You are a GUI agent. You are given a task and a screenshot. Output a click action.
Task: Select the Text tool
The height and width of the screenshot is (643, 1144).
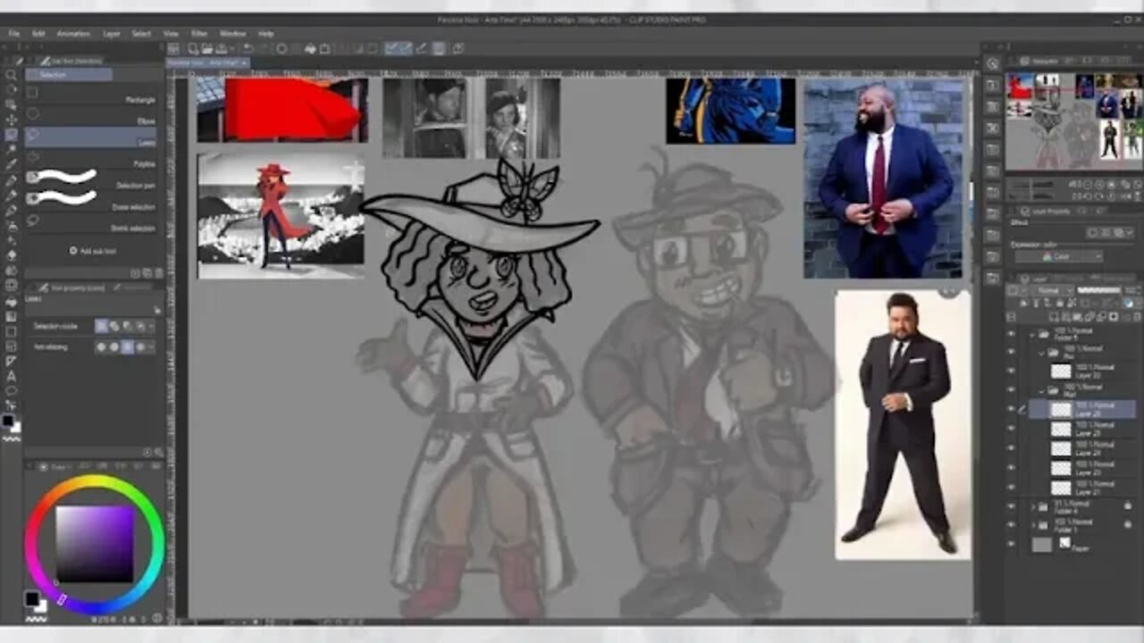tap(11, 376)
